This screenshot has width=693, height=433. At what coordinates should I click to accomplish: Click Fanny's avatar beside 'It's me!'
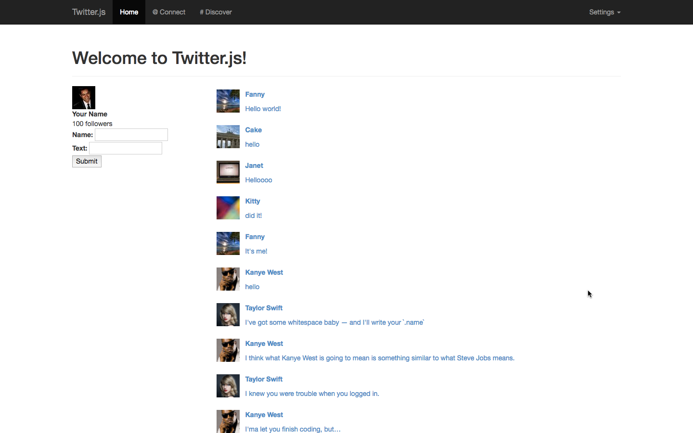pyautogui.click(x=228, y=243)
